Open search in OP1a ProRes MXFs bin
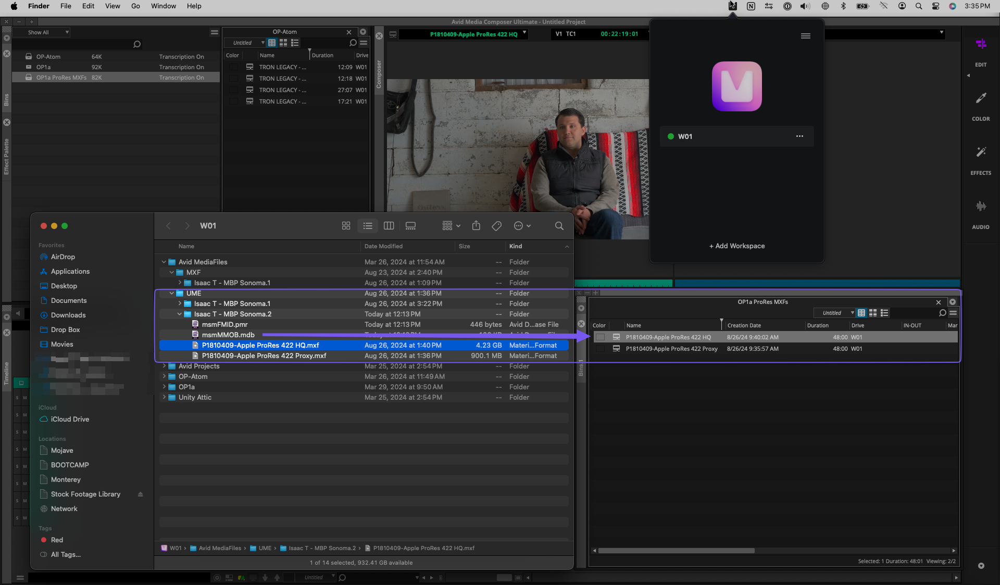 pos(942,313)
